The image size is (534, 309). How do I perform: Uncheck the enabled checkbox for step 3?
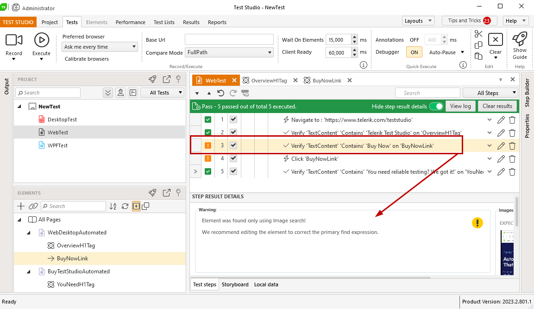click(233, 145)
